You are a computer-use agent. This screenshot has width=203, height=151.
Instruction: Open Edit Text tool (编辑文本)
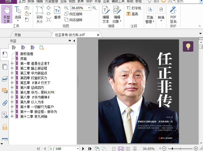[x=106, y=14]
